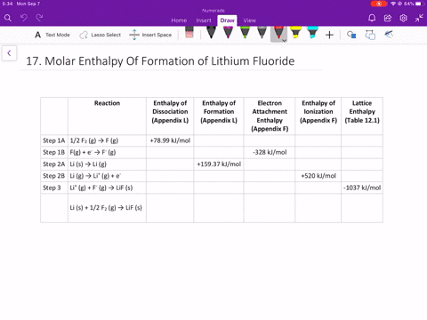427x320 pixels.
Task: Click the redo arrow
Action: [x=39, y=18]
